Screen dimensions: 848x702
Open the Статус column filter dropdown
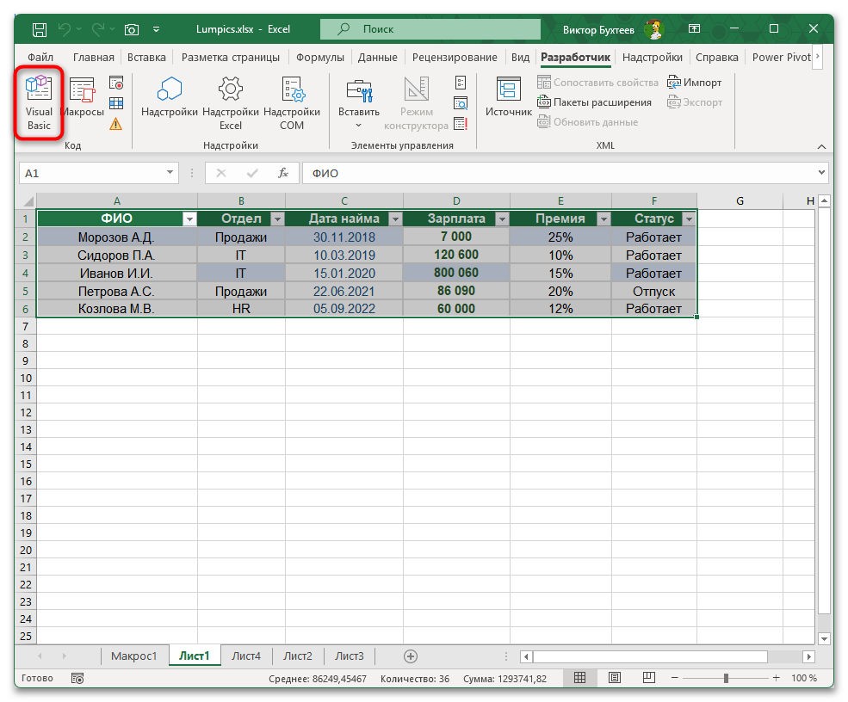coord(688,218)
